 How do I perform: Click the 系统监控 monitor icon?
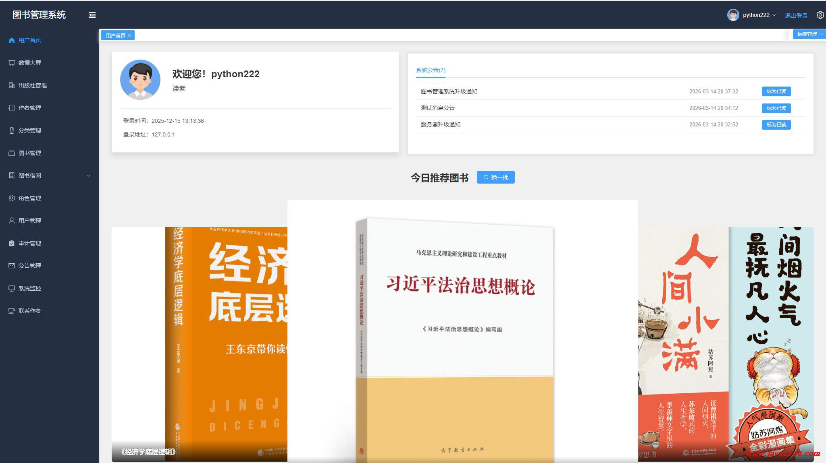11,288
